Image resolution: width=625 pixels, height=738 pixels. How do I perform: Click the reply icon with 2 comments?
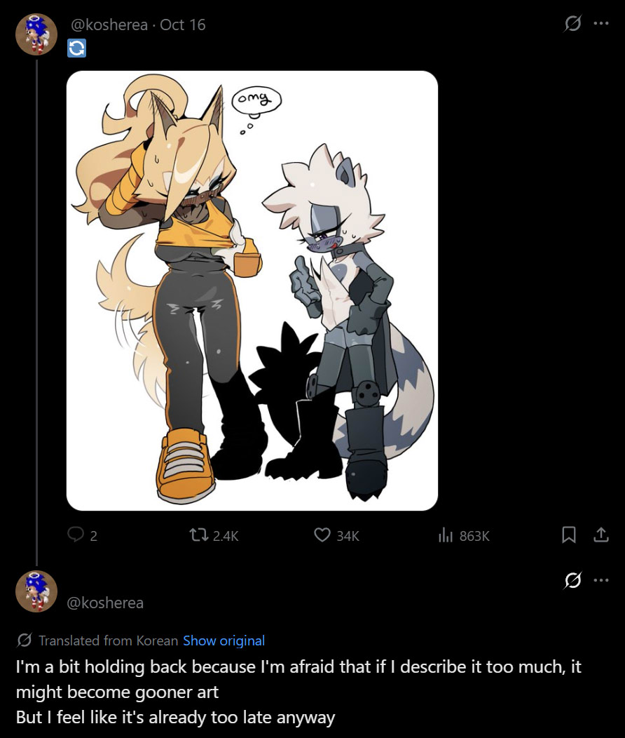(x=76, y=535)
